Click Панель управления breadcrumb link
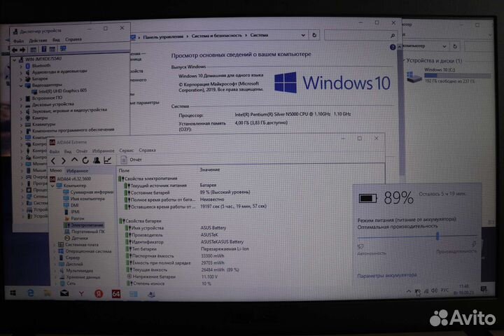 (163, 37)
